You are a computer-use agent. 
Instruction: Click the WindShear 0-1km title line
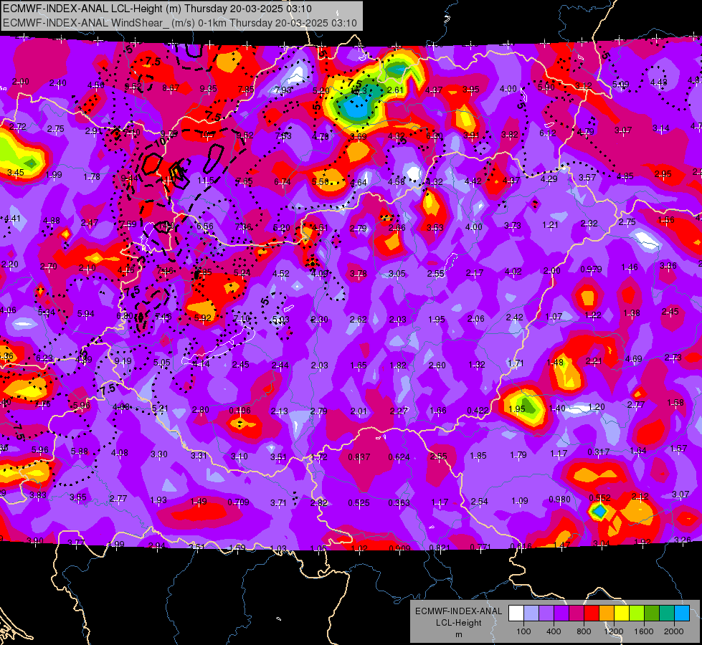[x=179, y=23]
